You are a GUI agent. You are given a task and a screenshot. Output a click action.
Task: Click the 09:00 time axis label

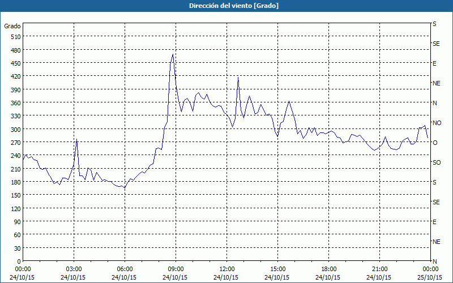click(176, 269)
